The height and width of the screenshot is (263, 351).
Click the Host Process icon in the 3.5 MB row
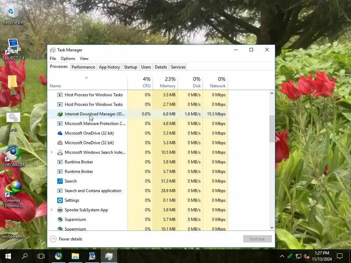[x=60, y=95]
